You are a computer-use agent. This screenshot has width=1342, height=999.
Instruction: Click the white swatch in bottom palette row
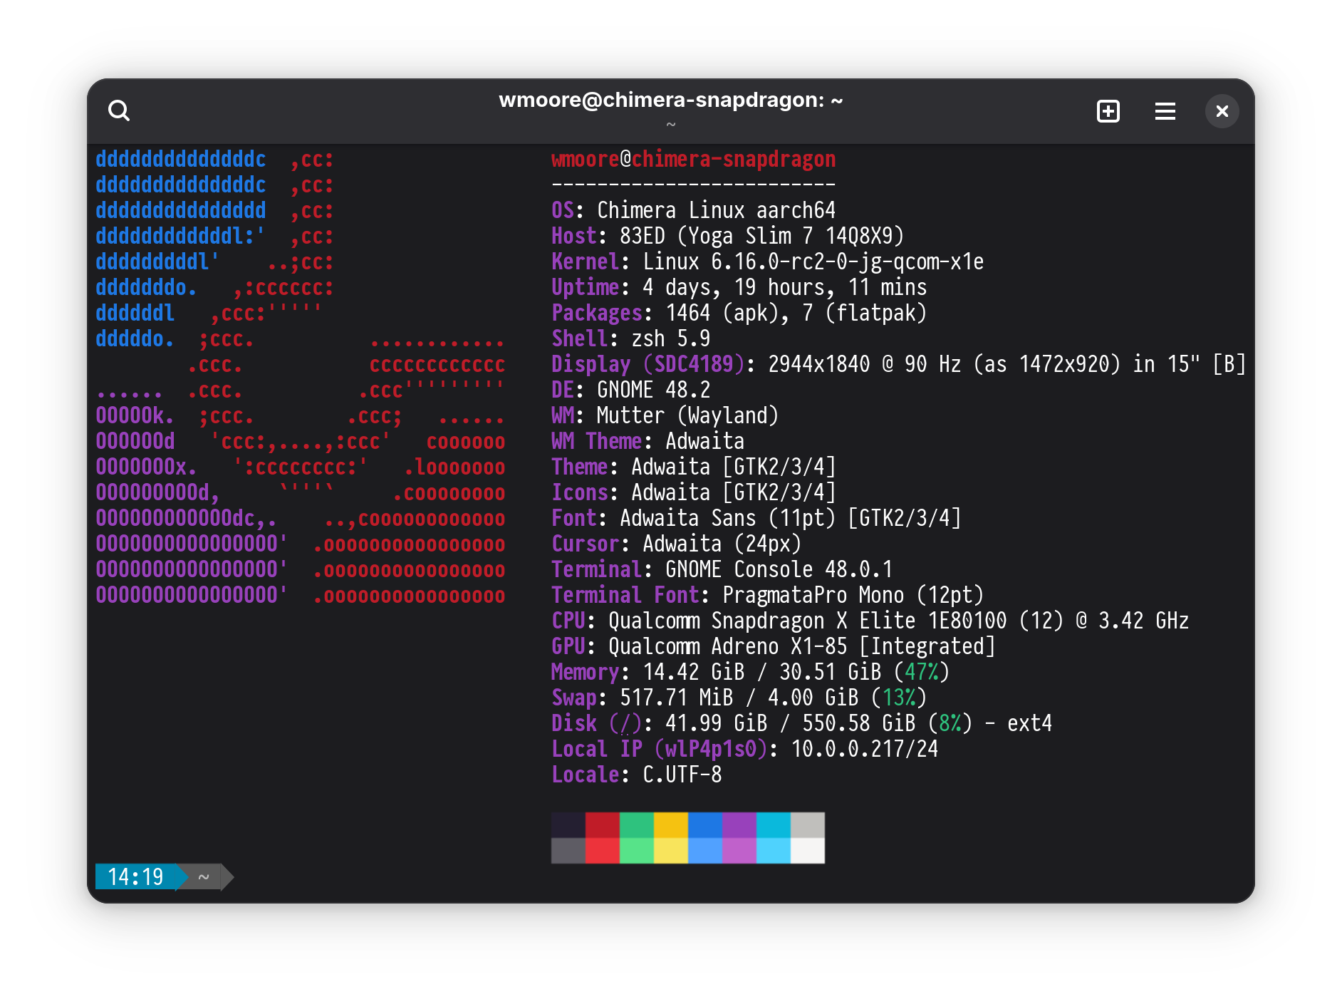pyautogui.click(x=808, y=851)
